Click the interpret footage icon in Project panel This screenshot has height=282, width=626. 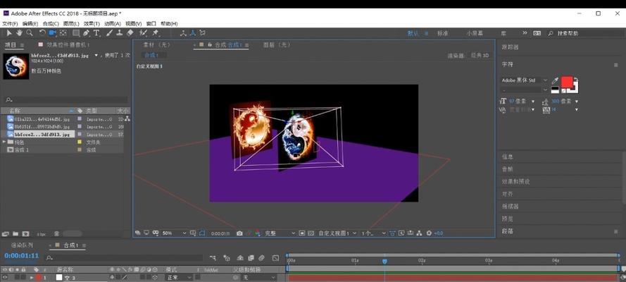[x=6, y=233]
